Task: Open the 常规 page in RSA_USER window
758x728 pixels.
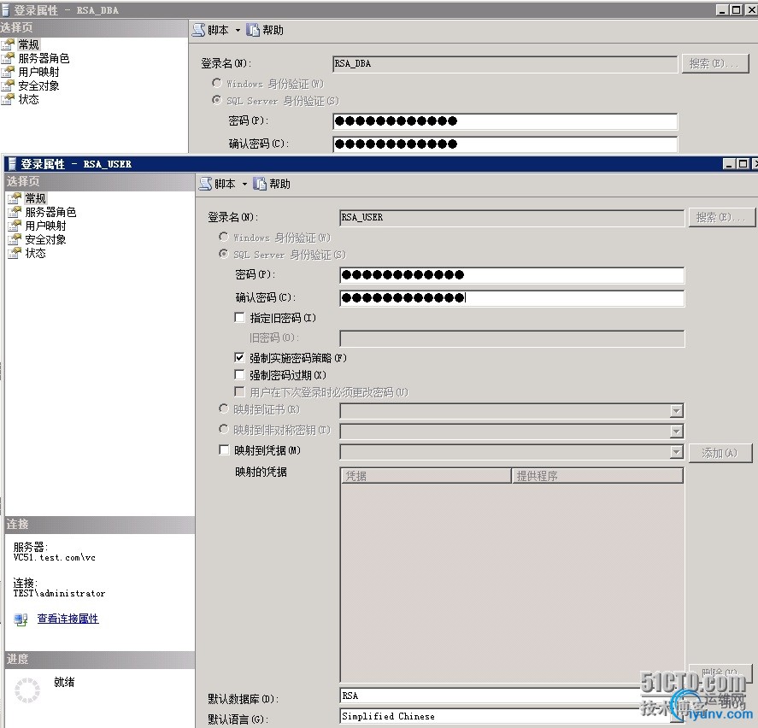Action: [35, 198]
